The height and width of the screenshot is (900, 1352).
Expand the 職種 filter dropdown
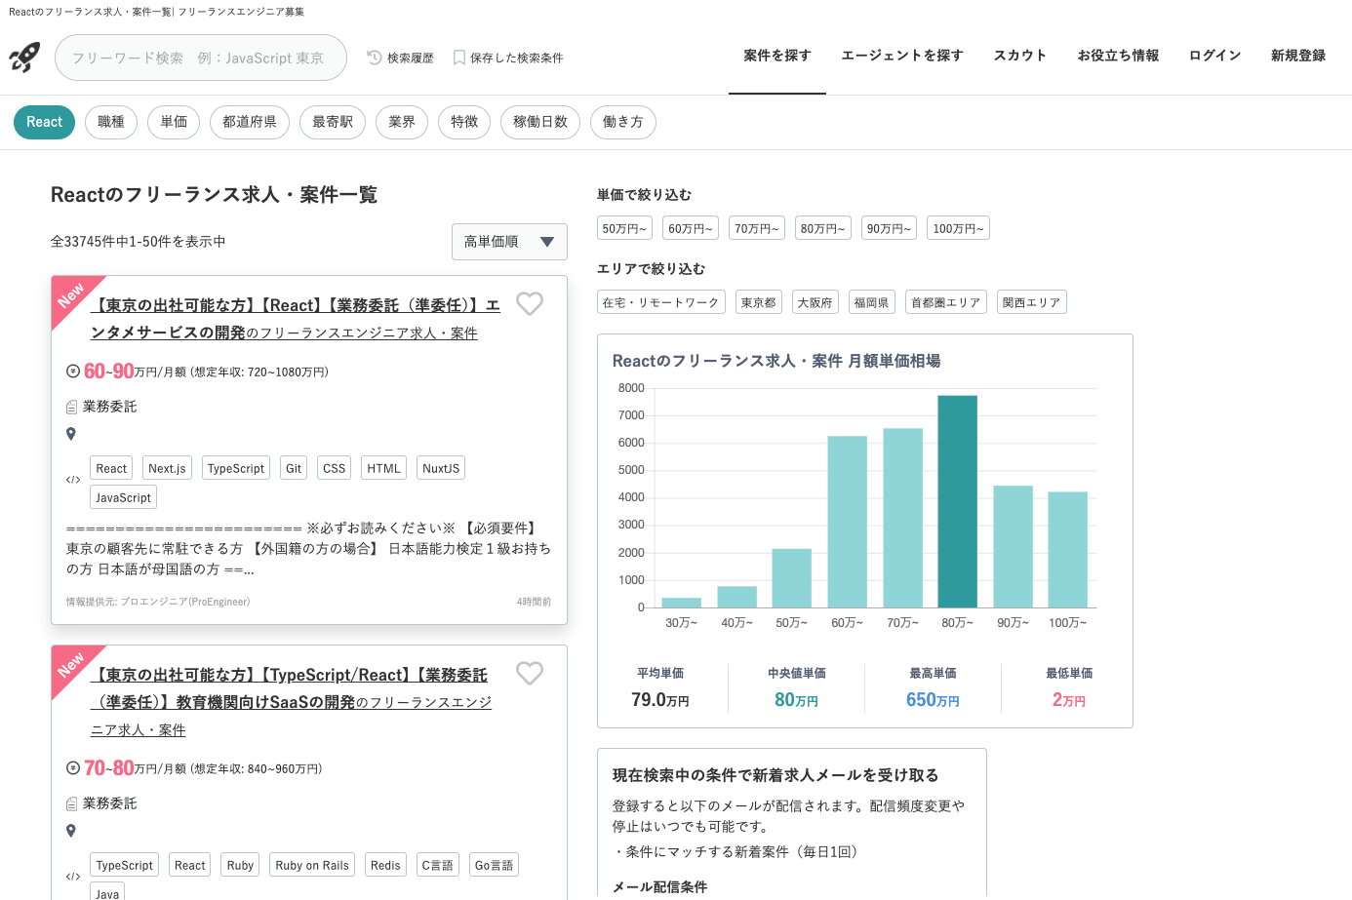pos(111,122)
